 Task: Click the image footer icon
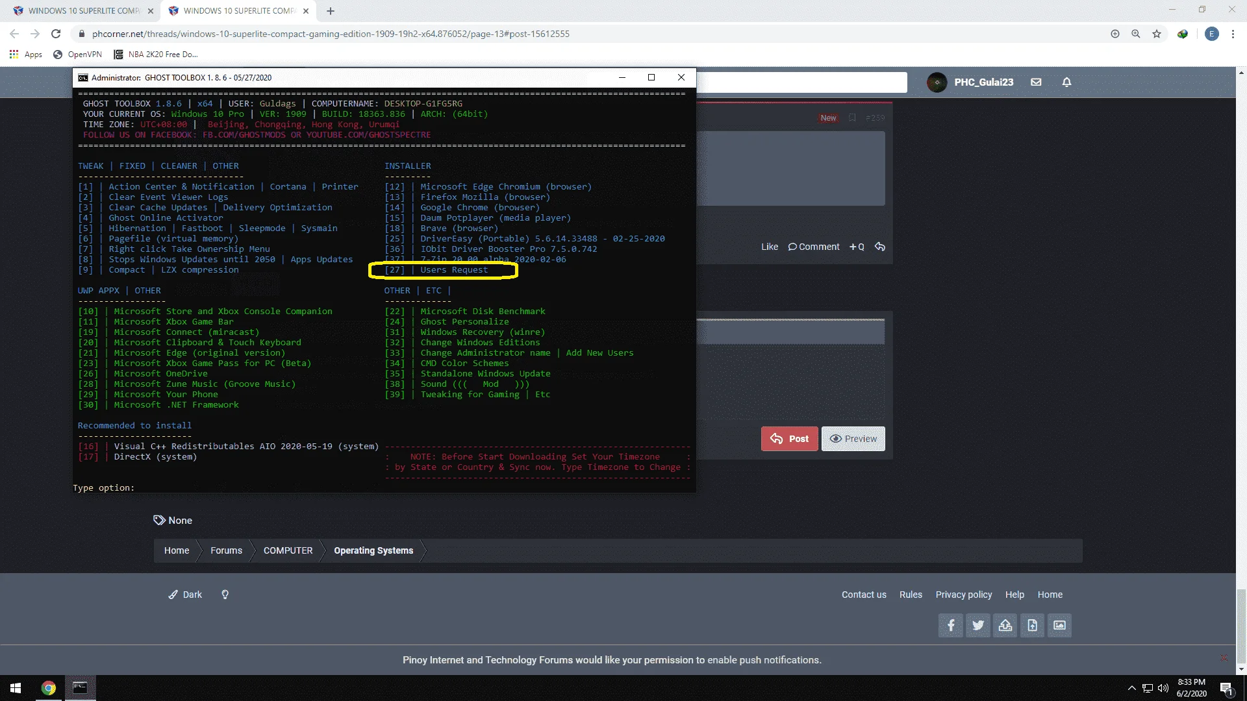click(x=1059, y=626)
